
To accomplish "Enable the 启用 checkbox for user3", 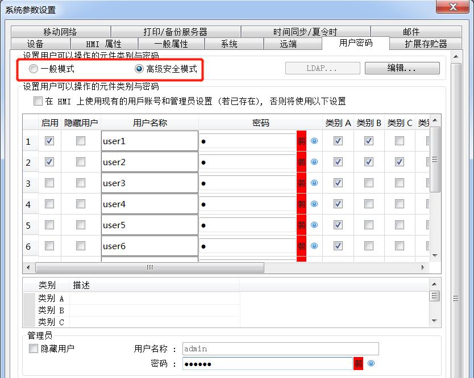I will pyautogui.click(x=49, y=183).
